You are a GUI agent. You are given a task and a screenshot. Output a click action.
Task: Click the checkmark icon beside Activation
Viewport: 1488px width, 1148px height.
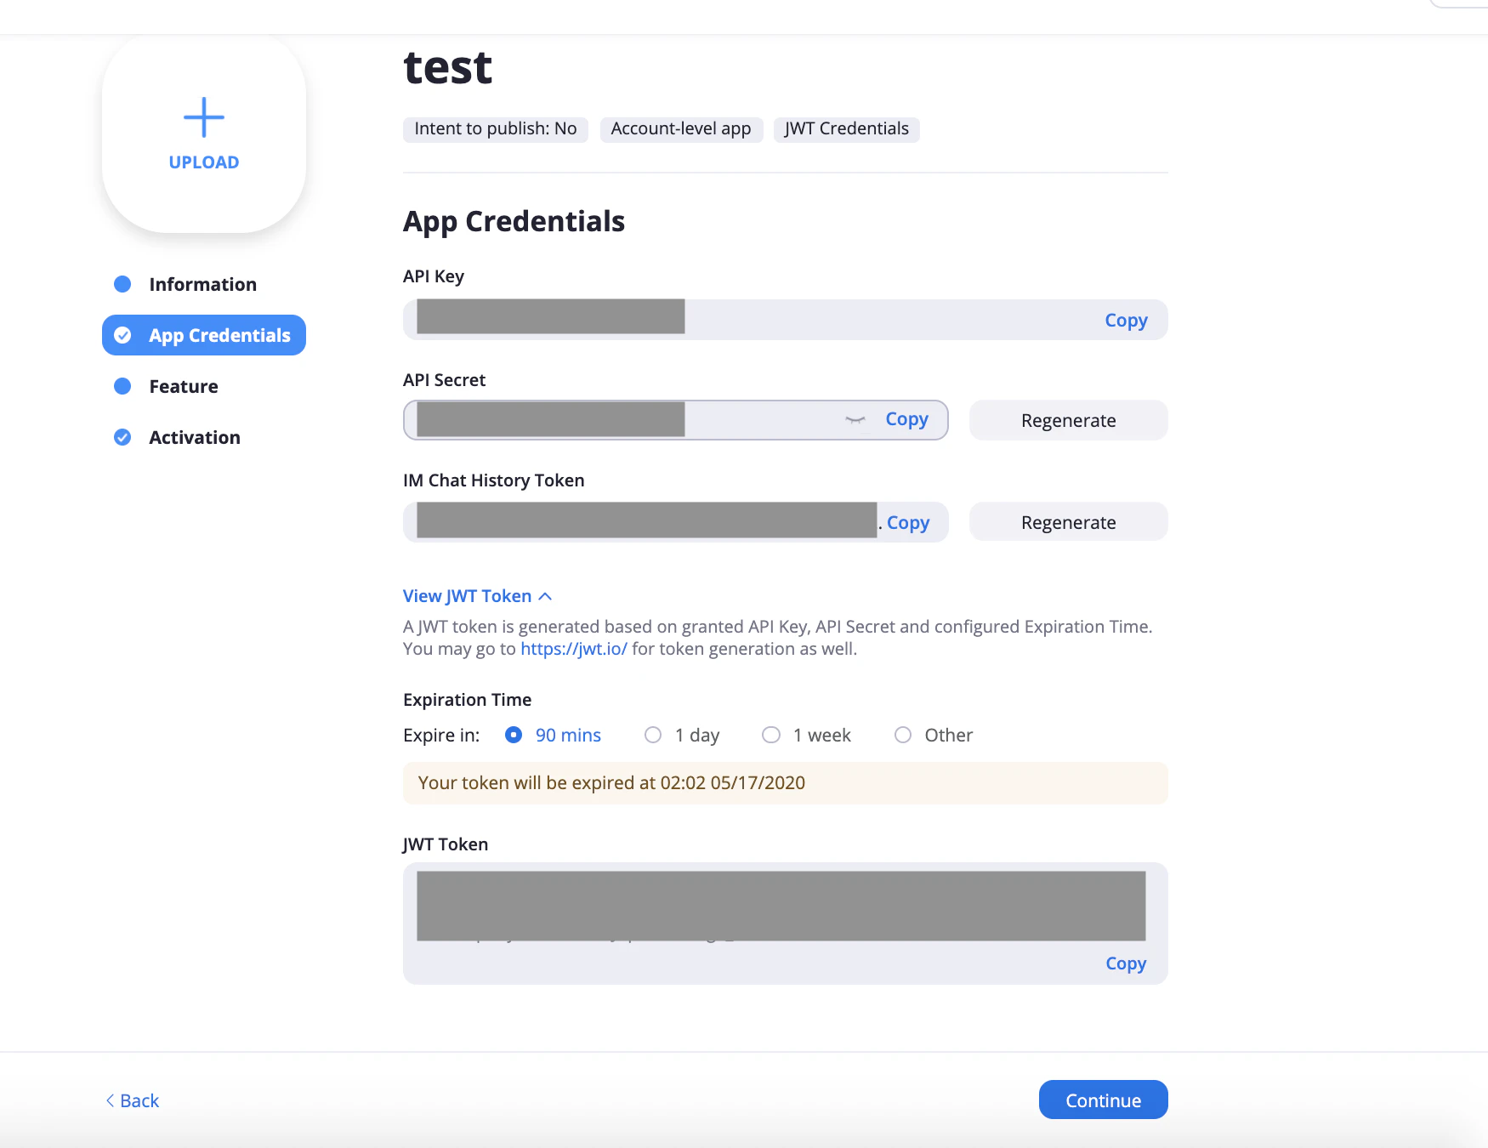click(x=122, y=437)
